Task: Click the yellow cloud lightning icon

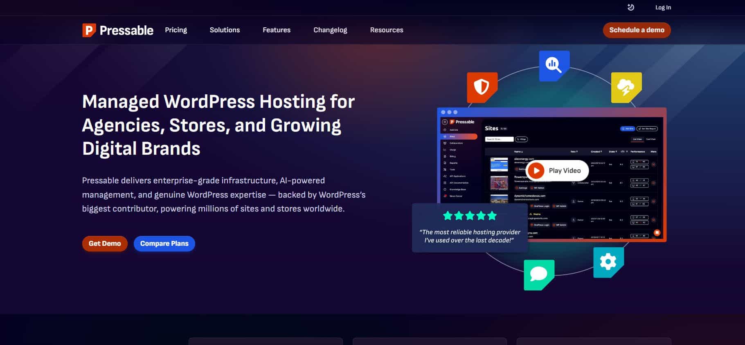Action: click(626, 87)
